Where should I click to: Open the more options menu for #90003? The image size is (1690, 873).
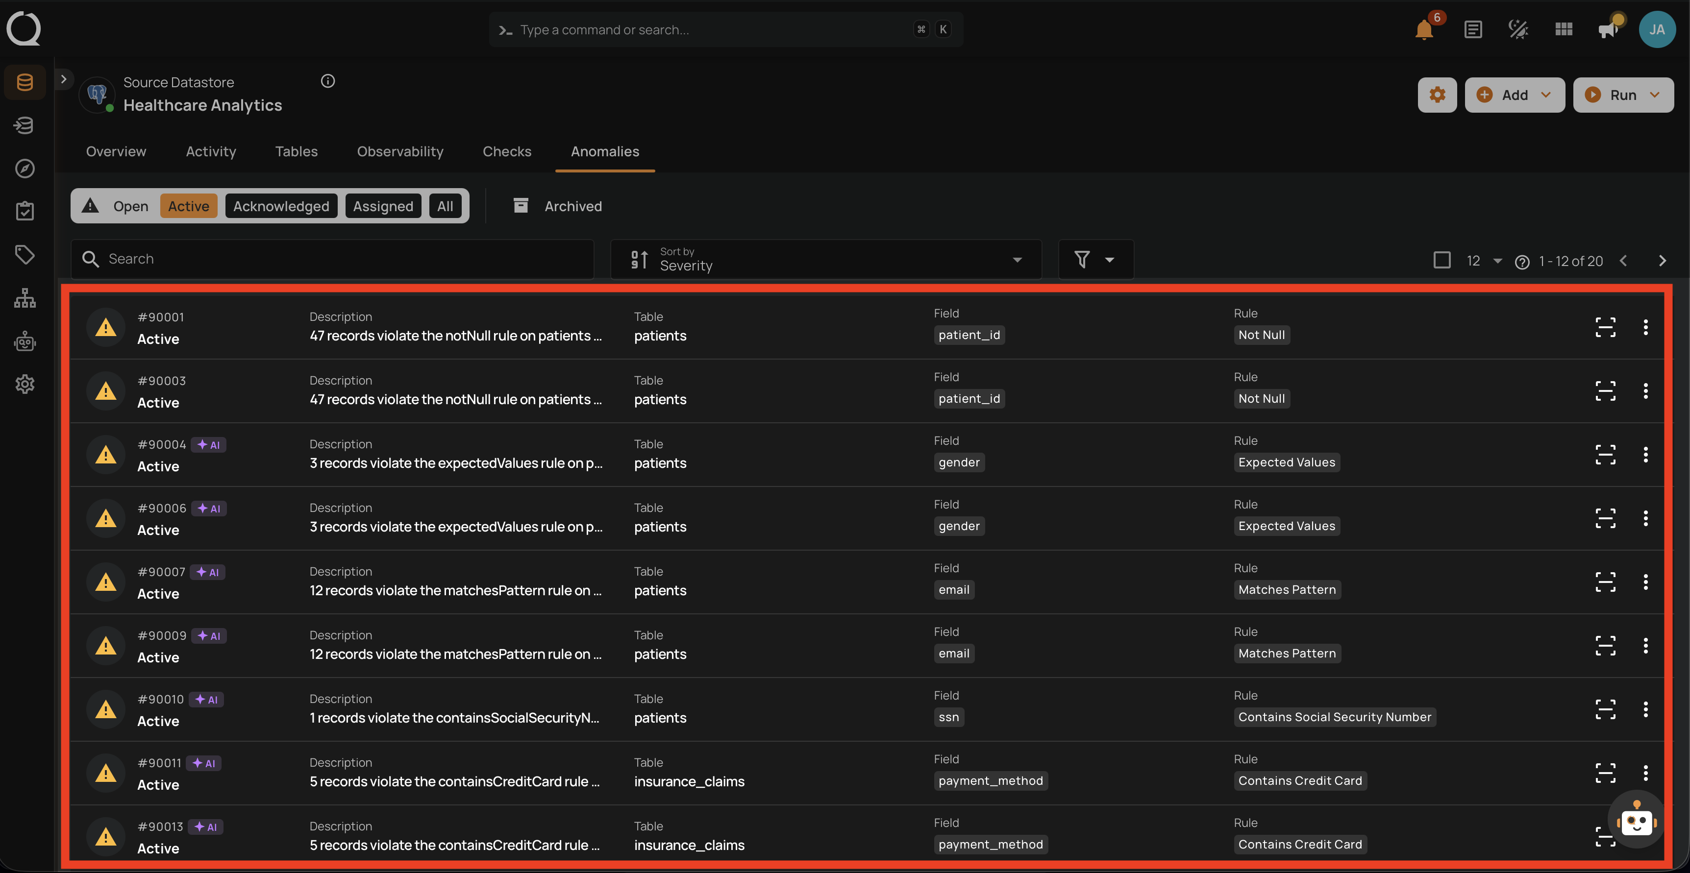tap(1645, 391)
